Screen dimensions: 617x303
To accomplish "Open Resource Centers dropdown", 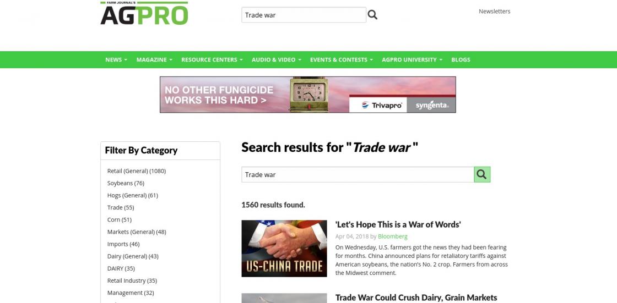I will [212, 60].
